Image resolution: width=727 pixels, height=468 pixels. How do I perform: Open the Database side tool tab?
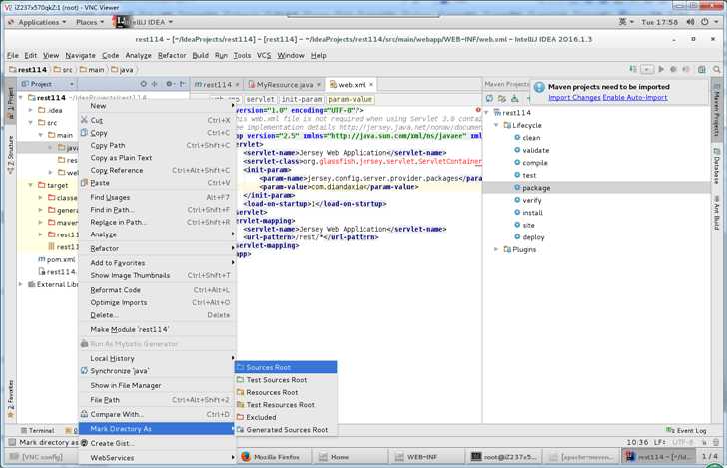pyautogui.click(x=716, y=166)
